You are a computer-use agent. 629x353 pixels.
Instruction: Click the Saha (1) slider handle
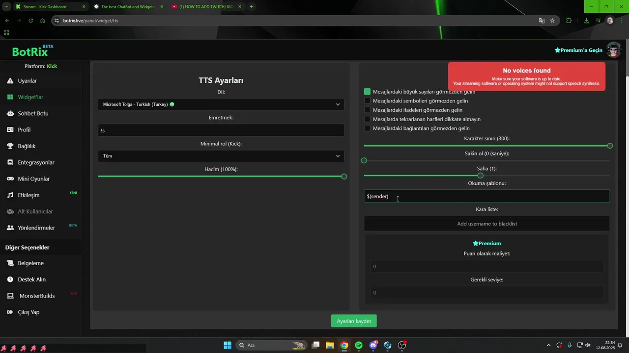(x=480, y=176)
